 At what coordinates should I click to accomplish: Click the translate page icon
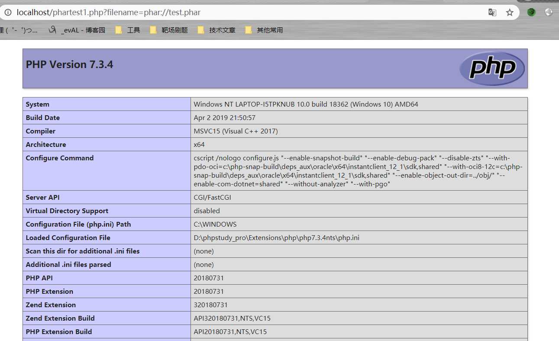pyautogui.click(x=492, y=13)
